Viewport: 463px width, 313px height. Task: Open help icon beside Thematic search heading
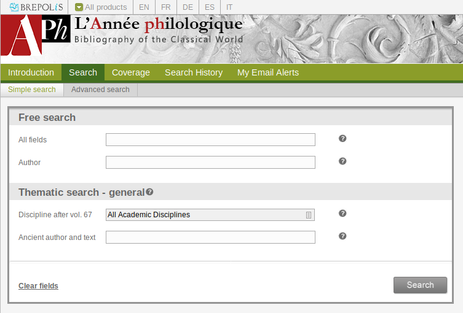(x=149, y=192)
